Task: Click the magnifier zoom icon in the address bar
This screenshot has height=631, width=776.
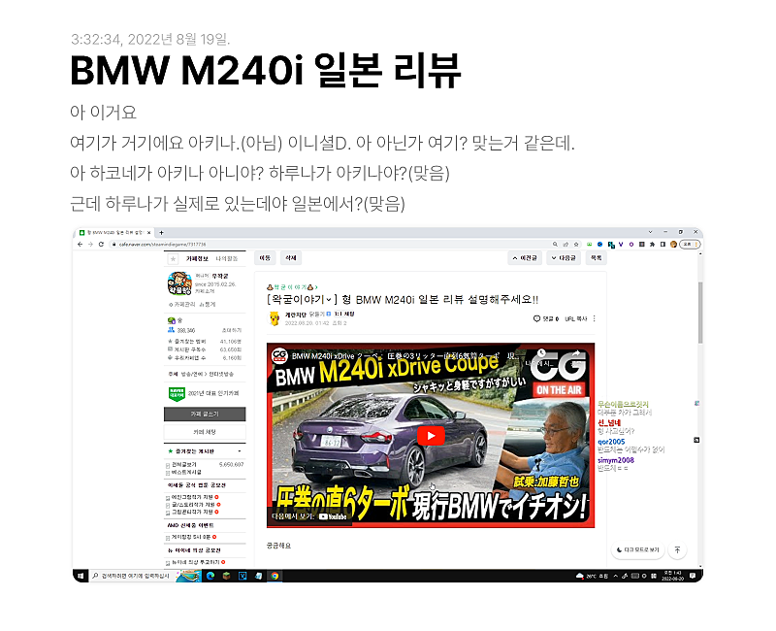Action: point(555,245)
